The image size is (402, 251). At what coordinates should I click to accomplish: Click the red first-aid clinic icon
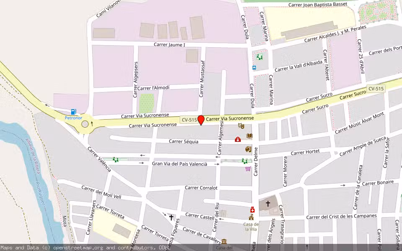tap(238, 139)
